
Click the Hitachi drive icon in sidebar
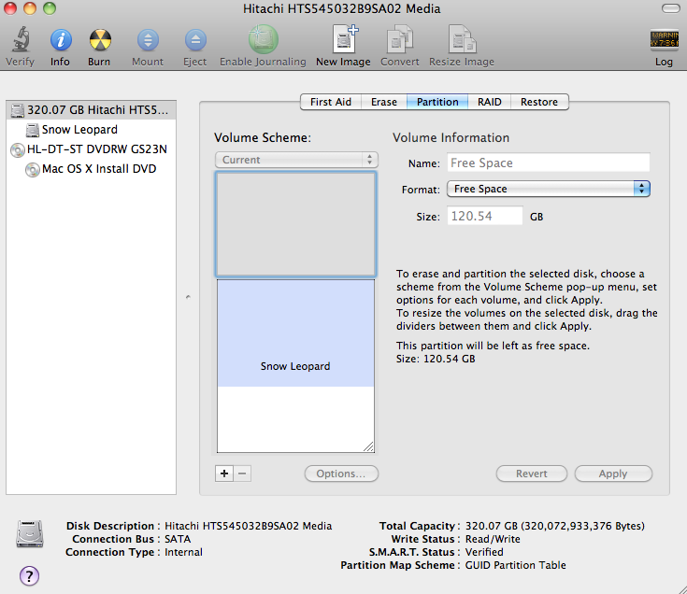tap(18, 110)
